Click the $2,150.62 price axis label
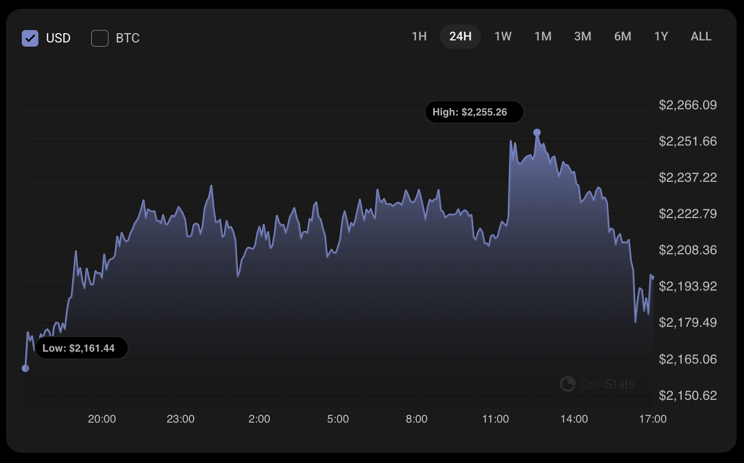This screenshot has width=744, height=463. [687, 396]
